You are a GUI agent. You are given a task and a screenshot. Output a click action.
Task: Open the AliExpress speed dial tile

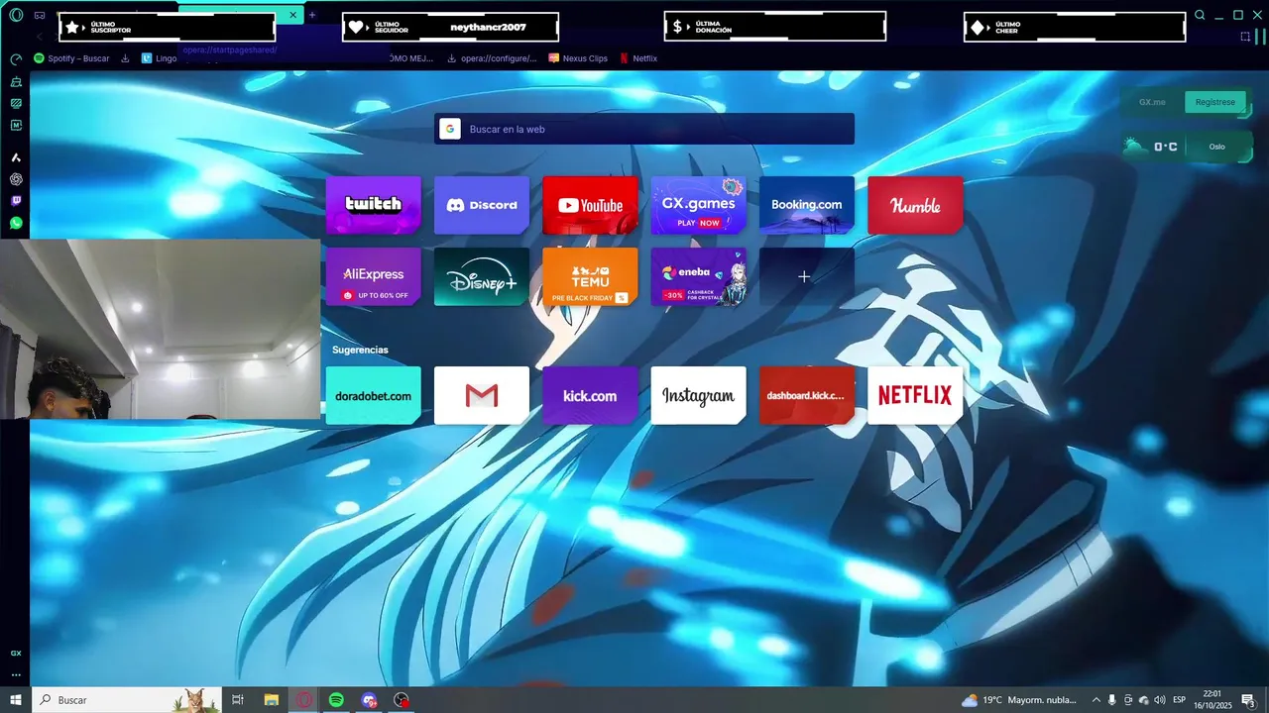point(374,276)
